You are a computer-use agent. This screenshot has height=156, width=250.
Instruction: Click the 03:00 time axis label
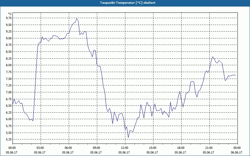coord(41,148)
